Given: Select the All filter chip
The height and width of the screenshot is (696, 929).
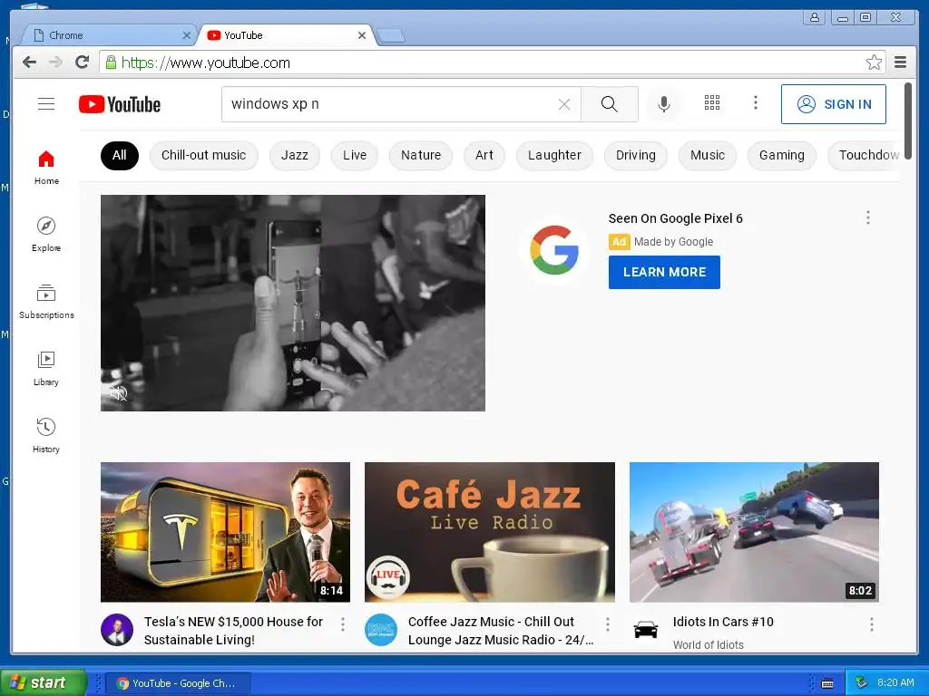Looking at the screenshot, I should pyautogui.click(x=120, y=156).
